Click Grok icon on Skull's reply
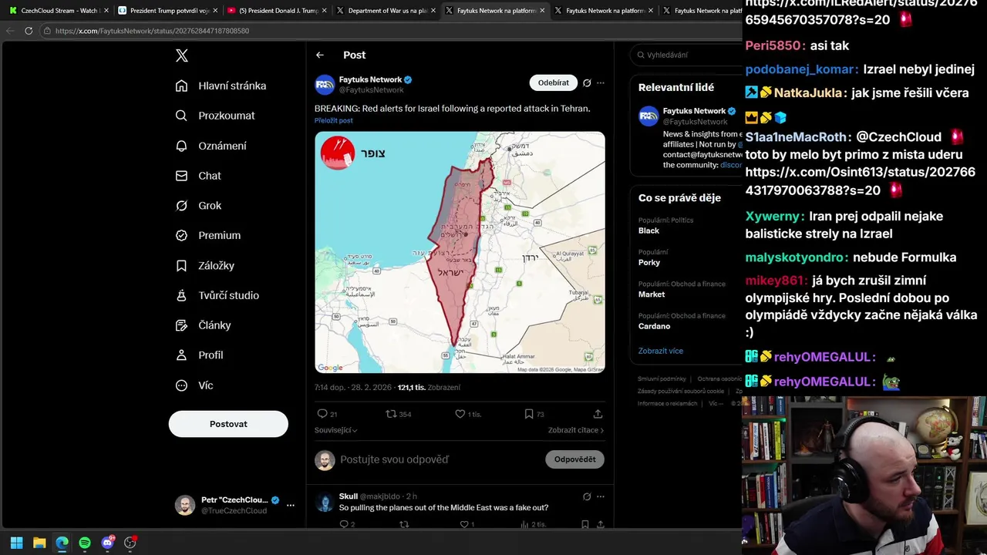The image size is (987, 555). 587,496
